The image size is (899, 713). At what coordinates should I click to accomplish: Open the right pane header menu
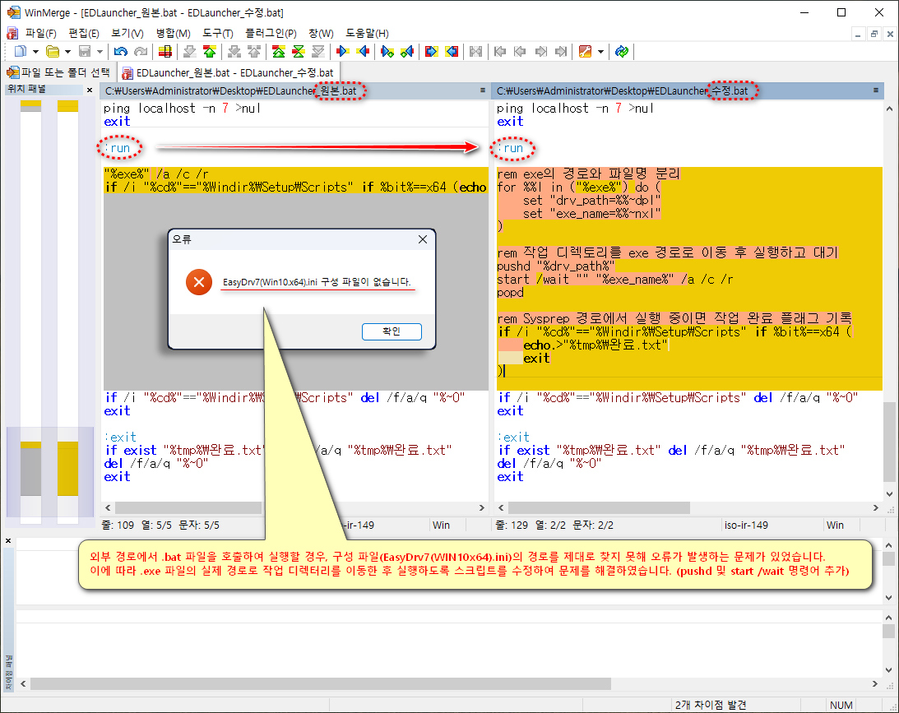coord(875,90)
